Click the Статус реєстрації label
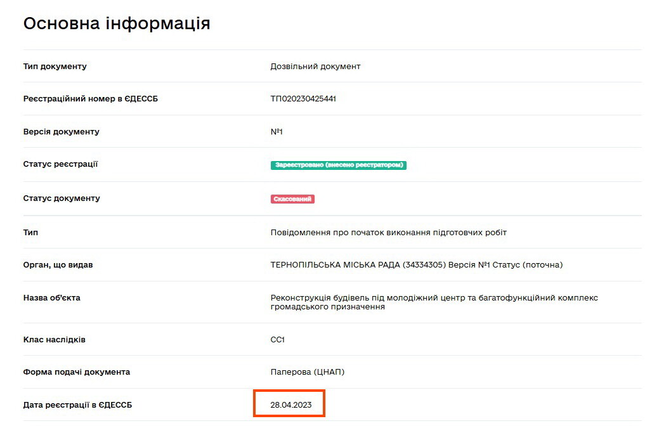Screen dimensions: 659x440 point(60,164)
